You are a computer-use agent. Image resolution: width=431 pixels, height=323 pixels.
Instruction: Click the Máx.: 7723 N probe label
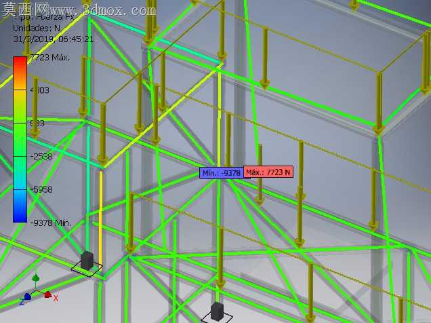(x=268, y=172)
